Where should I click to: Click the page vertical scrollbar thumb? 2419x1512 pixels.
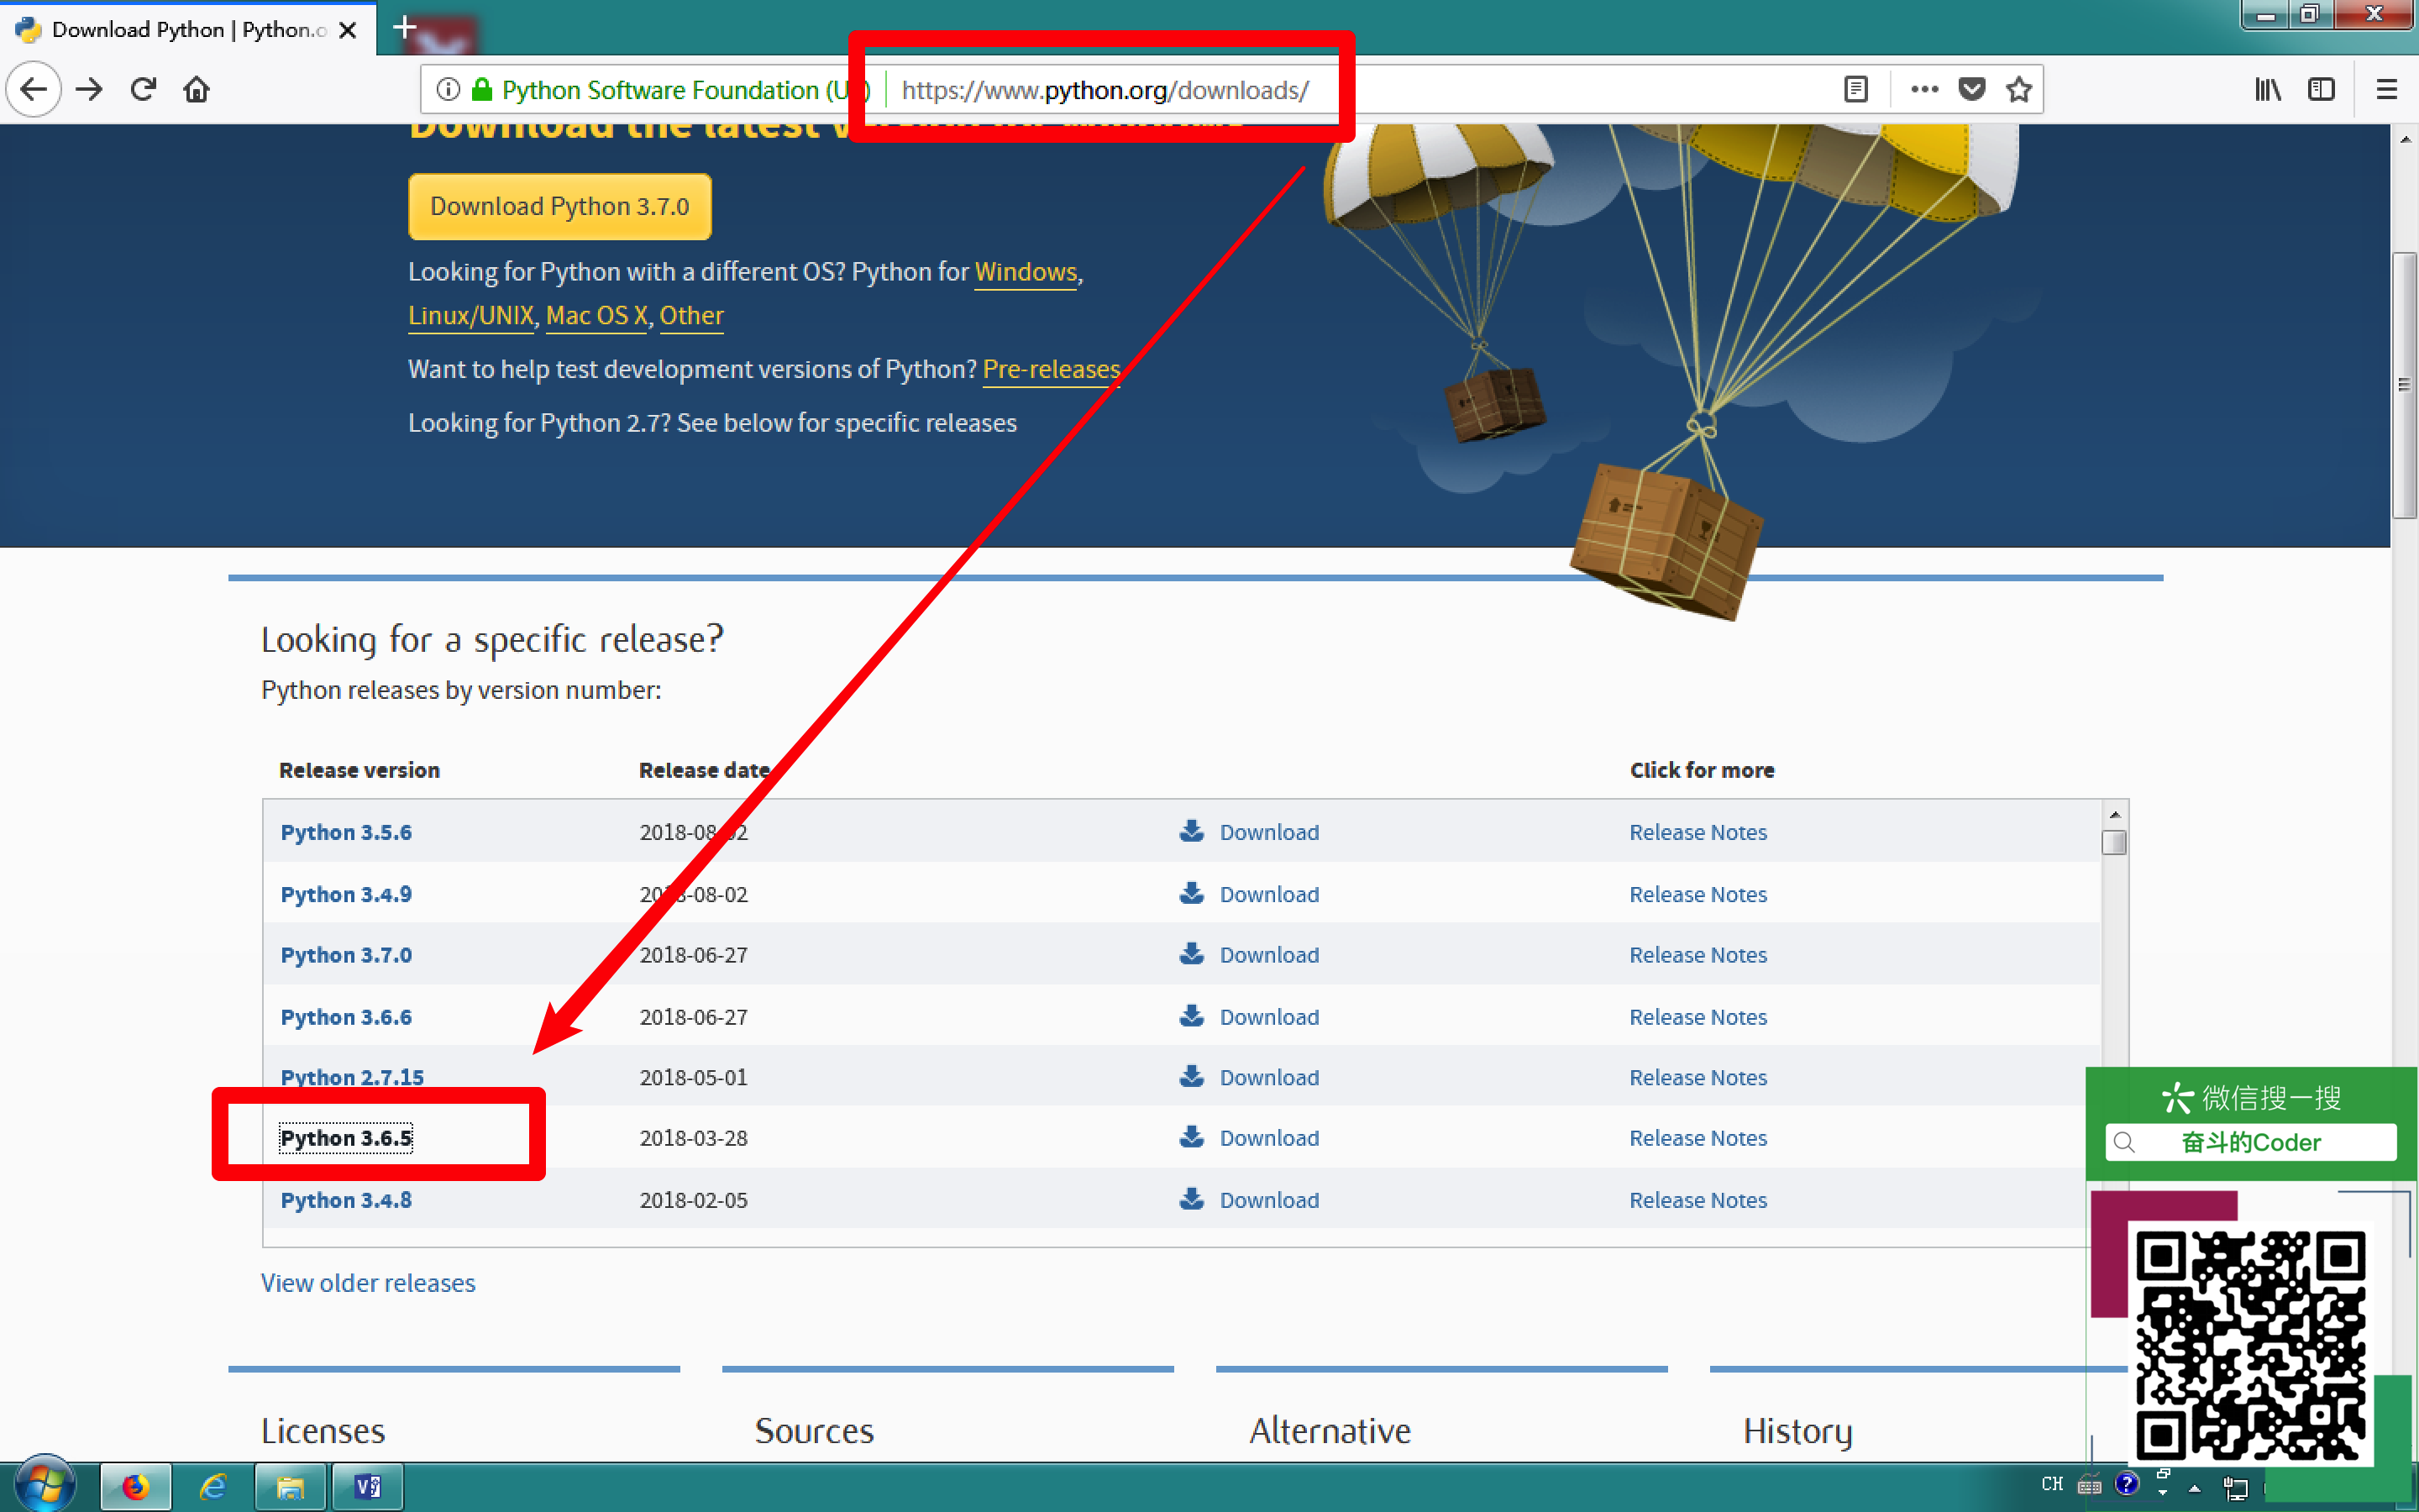2404,386
